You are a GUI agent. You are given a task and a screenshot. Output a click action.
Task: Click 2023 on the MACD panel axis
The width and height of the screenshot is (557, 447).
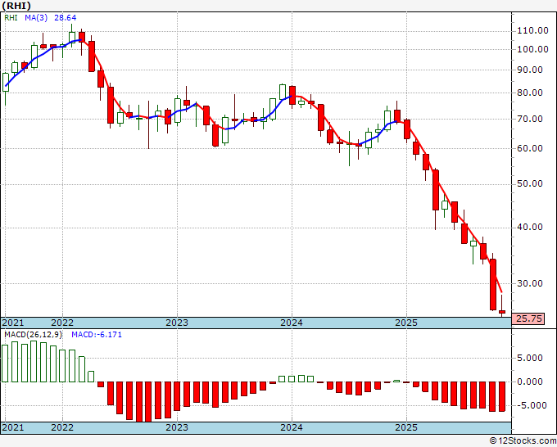pyautogui.click(x=177, y=427)
